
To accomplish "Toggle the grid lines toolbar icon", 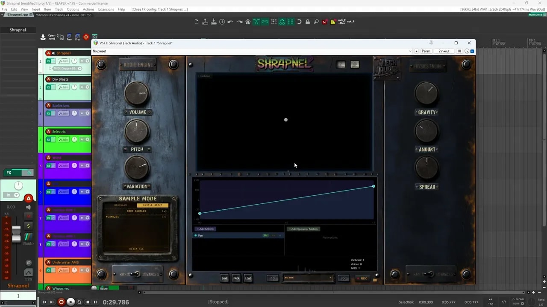I will coord(291,22).
